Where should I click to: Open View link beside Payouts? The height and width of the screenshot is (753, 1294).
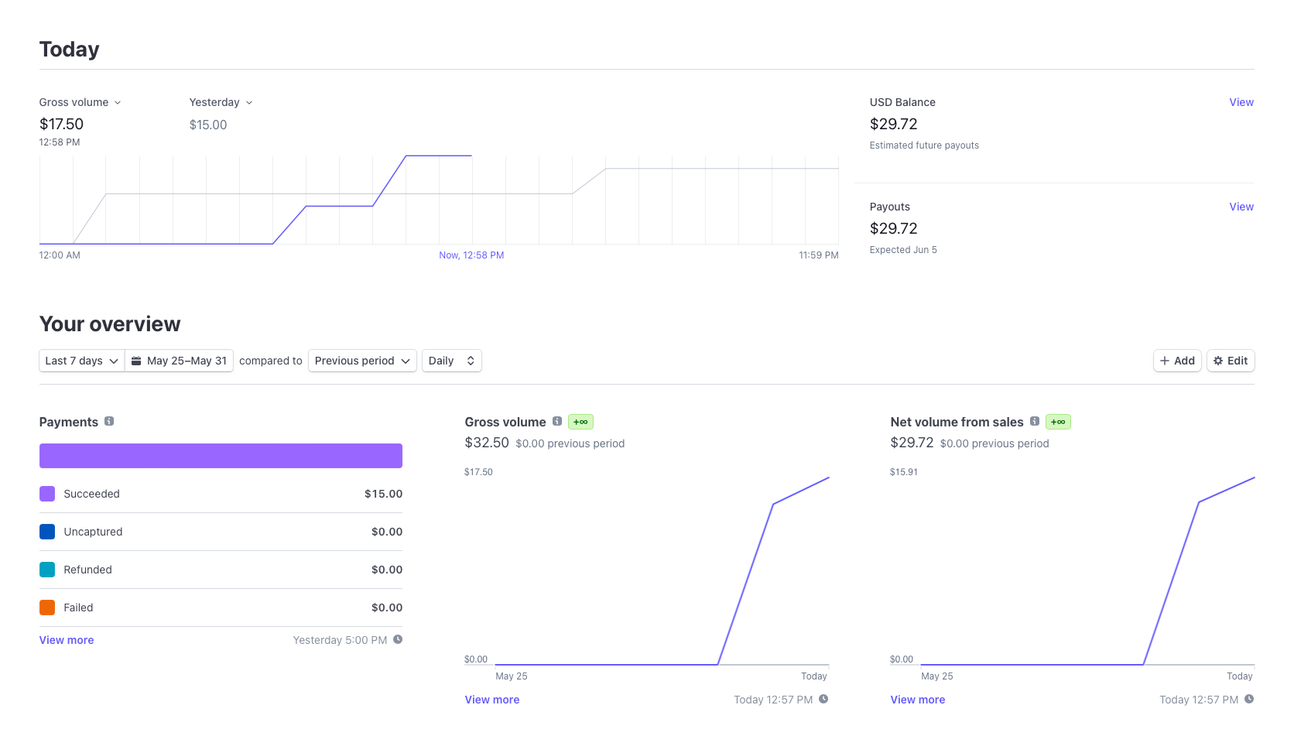pyautogui.click(x=1241, y=207)
